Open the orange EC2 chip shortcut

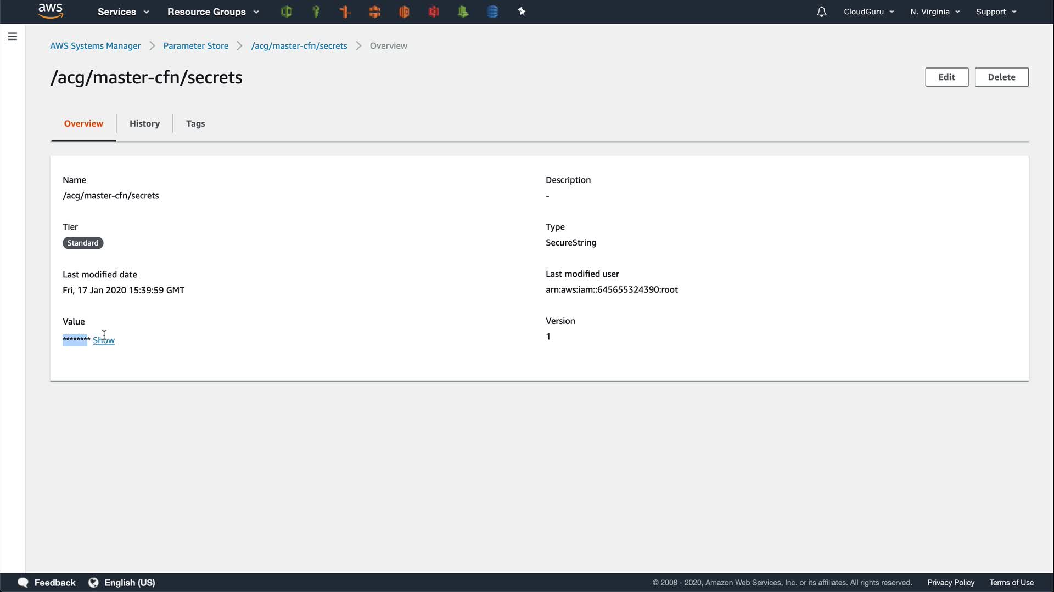click(x=375, y=12)
